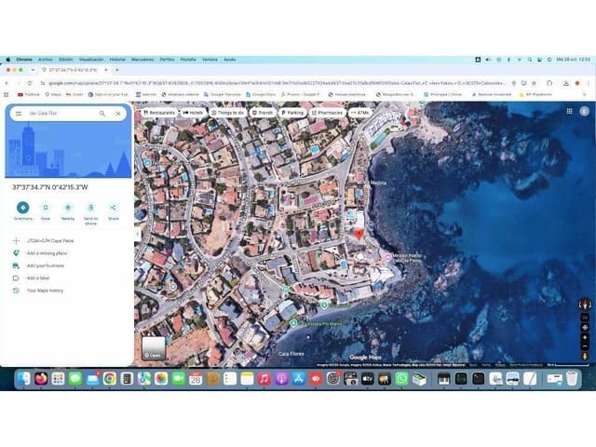The height and width of the screenshot is (447, 596).
Task: Open the Archivo menu
Action: 46,60
